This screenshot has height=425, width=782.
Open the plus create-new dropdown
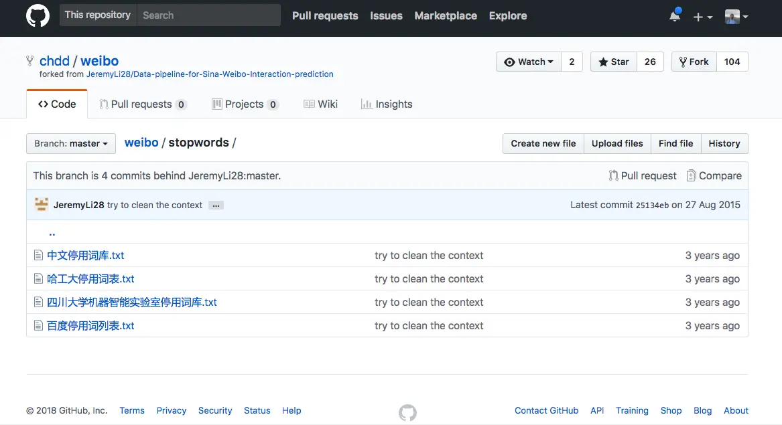pyautogui.click(x=702, y=17)
